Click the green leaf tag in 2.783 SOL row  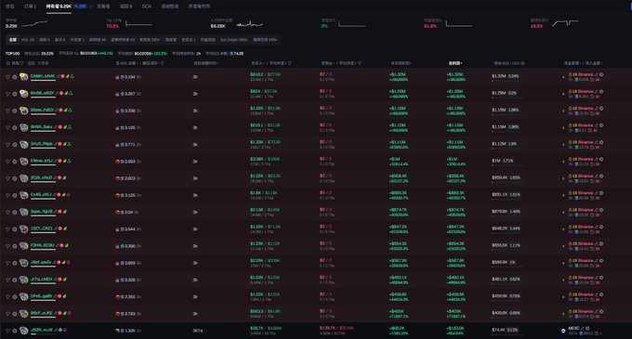(64, 313)
